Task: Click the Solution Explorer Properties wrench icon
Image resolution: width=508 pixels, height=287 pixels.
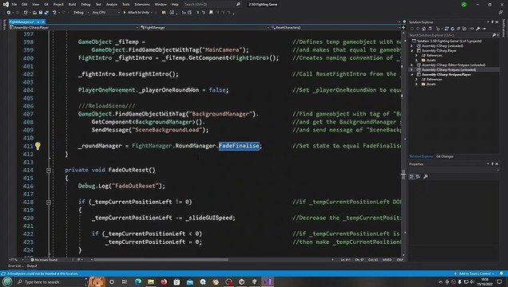Action: (478, 29)
